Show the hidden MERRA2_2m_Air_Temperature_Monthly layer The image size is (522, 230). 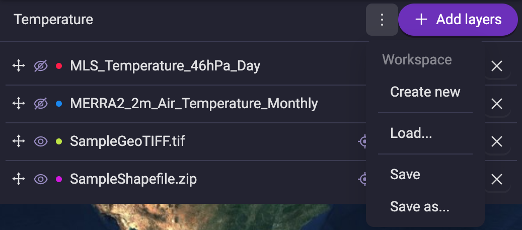[41, 104]
